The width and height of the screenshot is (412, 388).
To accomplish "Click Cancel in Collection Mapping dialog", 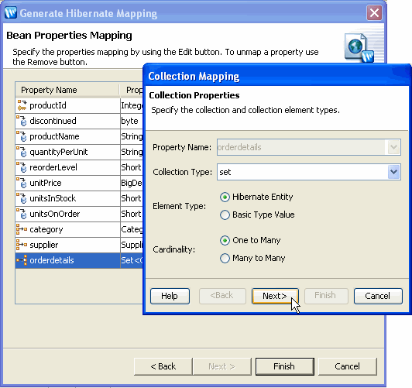I will [x=378, y=296].
